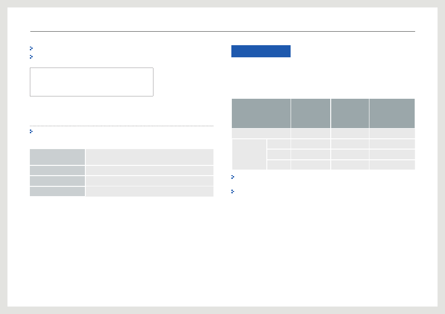Select the third dark gray header cell of right table
Viewport: 445px width, 314px height.
coord(350,113)
